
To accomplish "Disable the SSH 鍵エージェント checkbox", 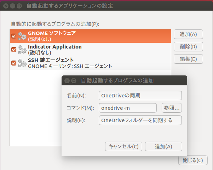I will (14, 63).
